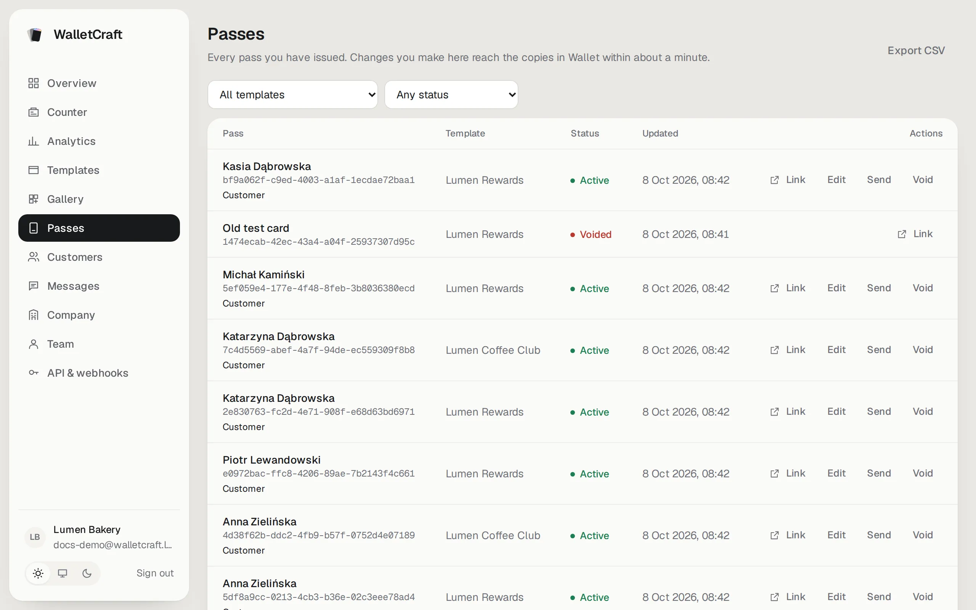Click the LB avatar for Lumen Bakery
This screenshot has height=610, width=976.
point(35,537)
